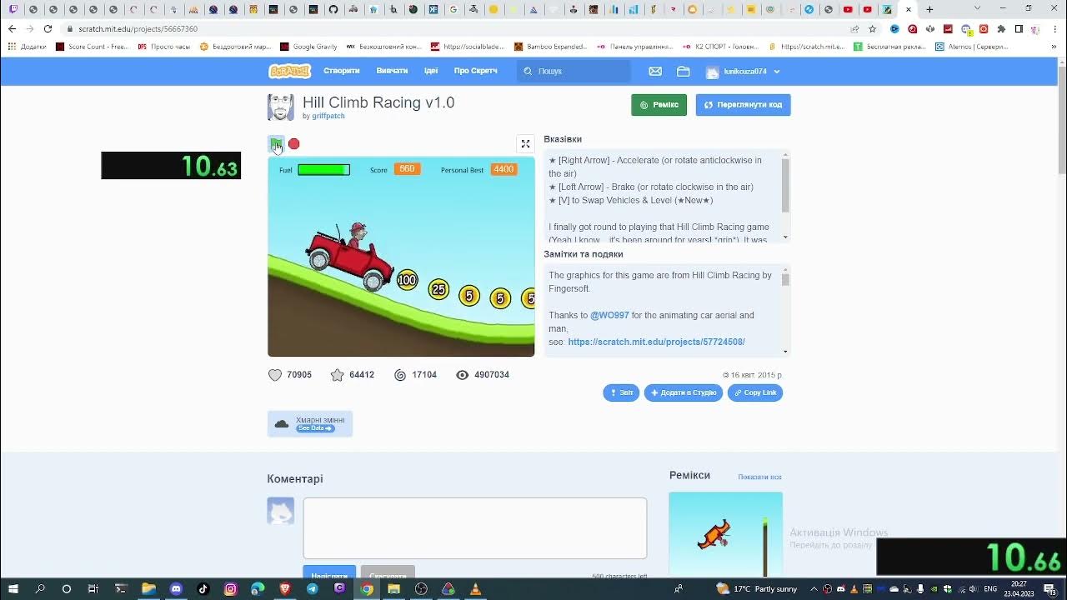Click the Chrome back arrow
Viewport: 1067px width, 600px height.
[x=13, y=28]
